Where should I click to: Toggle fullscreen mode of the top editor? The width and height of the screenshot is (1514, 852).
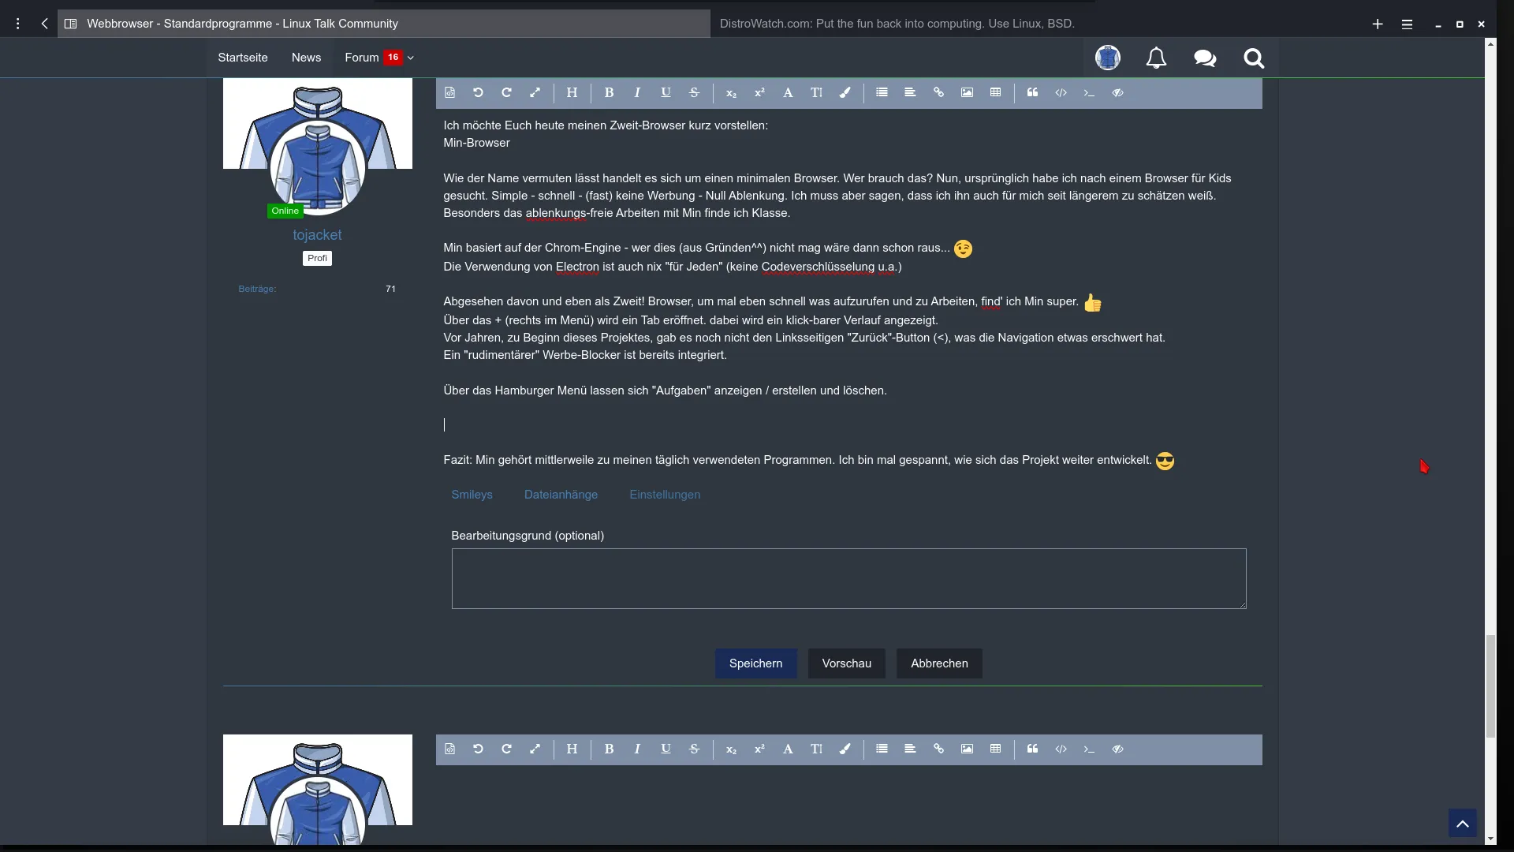pos(535,93)
